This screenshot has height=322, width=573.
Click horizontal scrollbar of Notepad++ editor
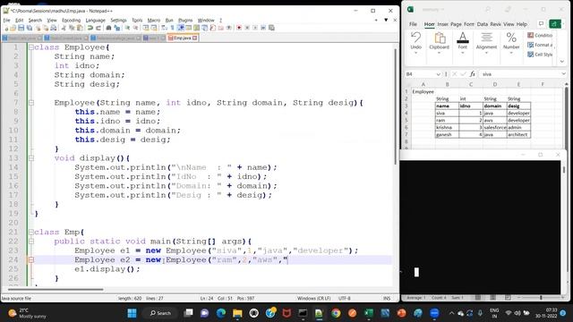[56, 290]
